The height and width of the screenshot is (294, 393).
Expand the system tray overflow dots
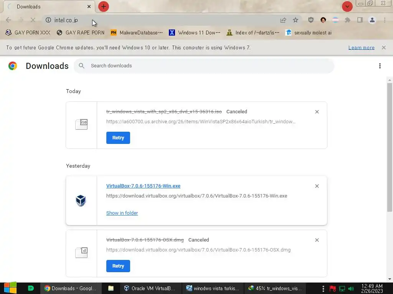323,289
